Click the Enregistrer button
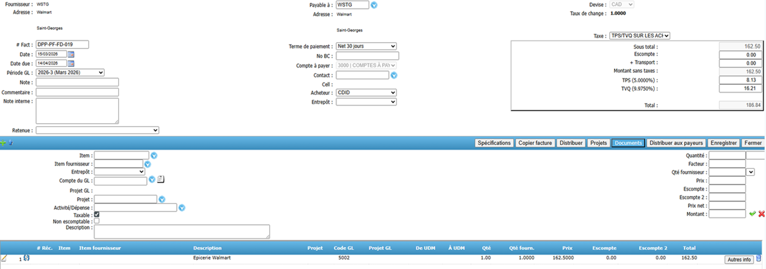The height and width of the screenshot is (269, 766). 723,143
